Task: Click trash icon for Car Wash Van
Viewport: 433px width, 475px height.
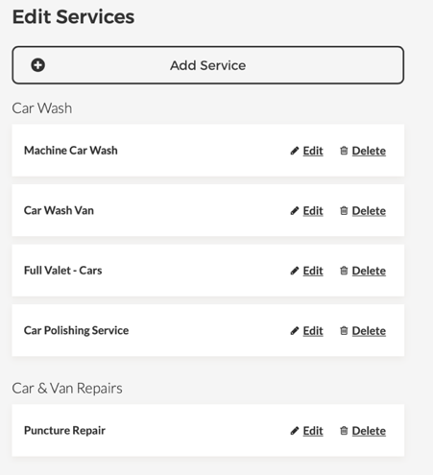Action: coord(344,210)
